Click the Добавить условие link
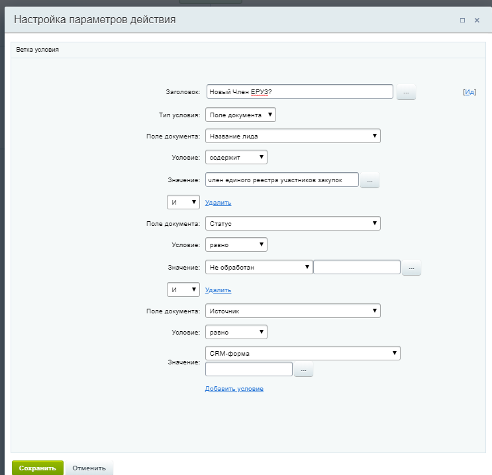This screenshot has width=492, height=475. [x=234, y=389]
